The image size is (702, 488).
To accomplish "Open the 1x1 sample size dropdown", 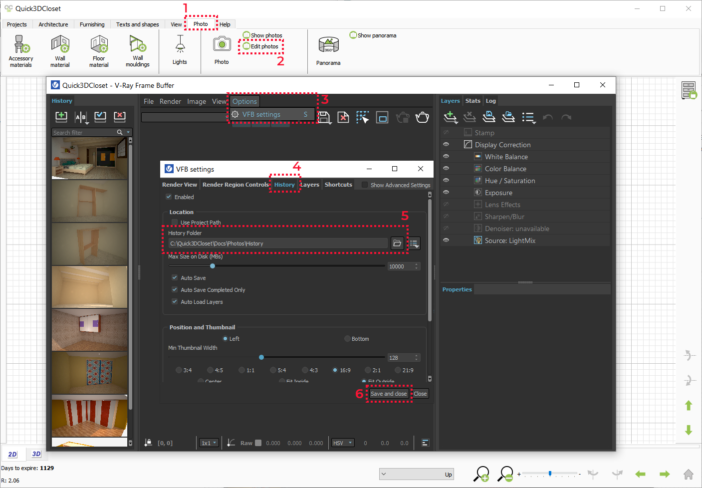I will point(209,443).
